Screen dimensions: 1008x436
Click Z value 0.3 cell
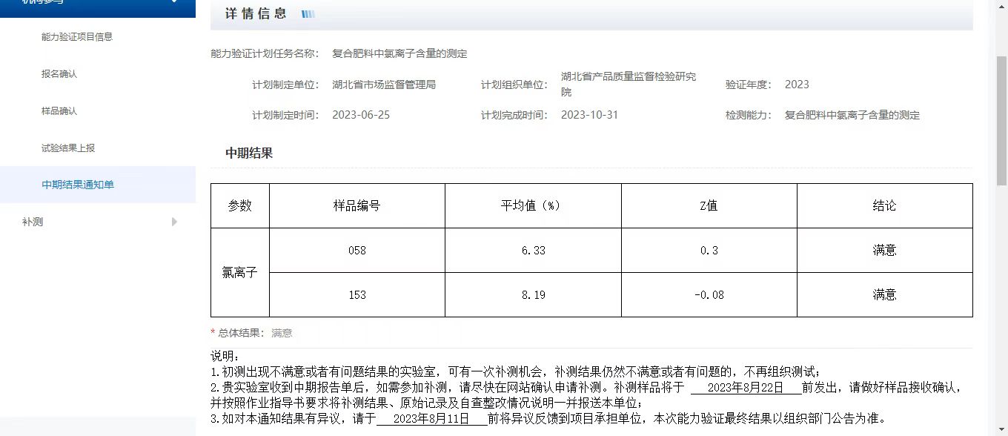(x=709, y=250)
